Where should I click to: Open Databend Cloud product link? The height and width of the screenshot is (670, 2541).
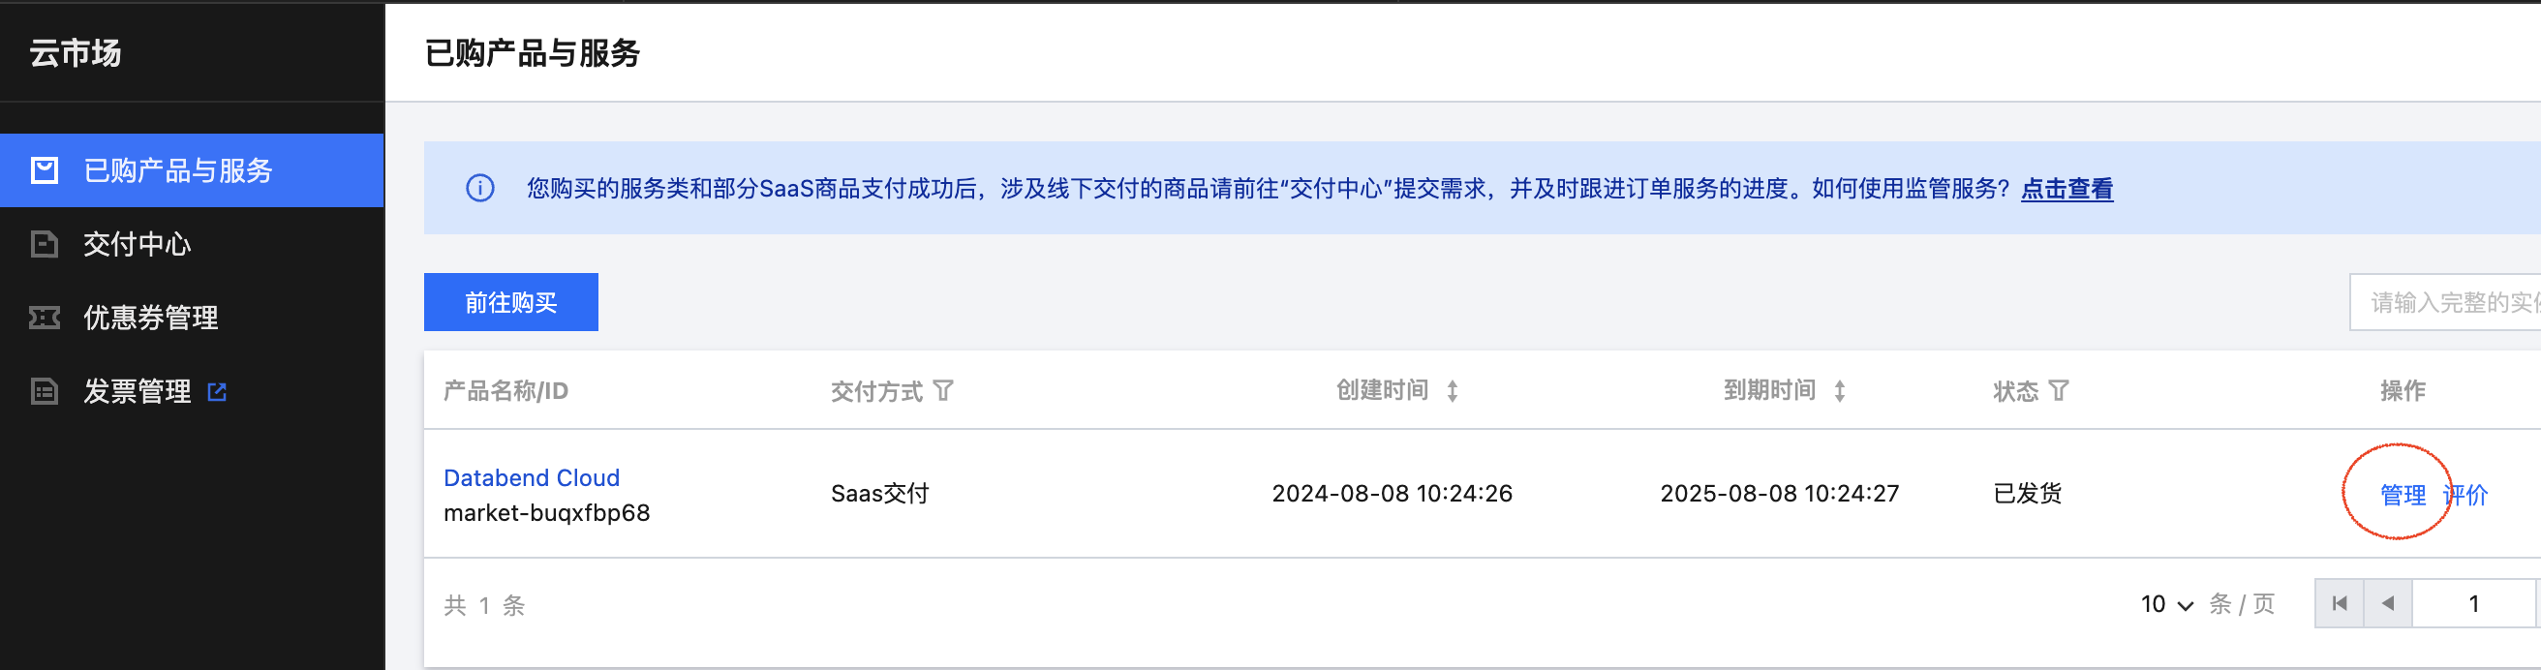pos(532,477)
